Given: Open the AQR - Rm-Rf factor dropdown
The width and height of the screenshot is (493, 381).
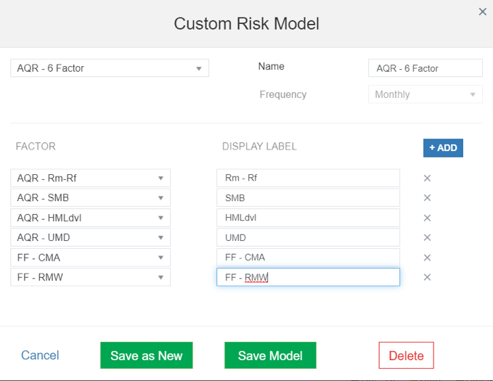Looking at the screenshot, I should coord(91,179).
